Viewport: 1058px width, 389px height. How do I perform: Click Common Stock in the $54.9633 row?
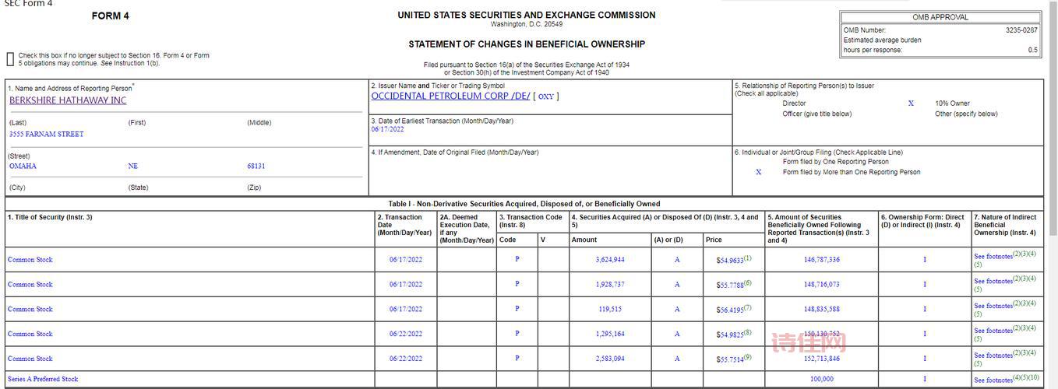coord(30,260)
